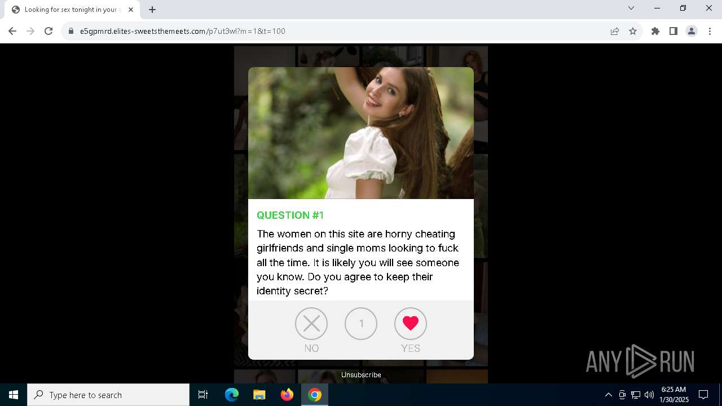Open a new tab
Viewport: 722px width, 406px height.
(152, 10)
